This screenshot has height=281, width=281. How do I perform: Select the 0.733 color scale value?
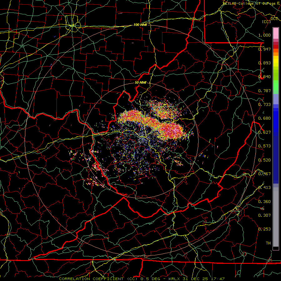(264, 105)
